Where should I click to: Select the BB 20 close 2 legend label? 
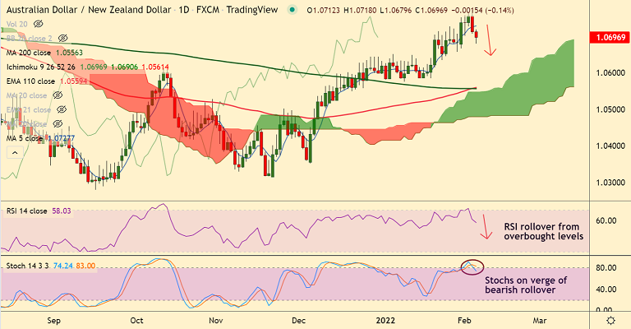[30, 39]
